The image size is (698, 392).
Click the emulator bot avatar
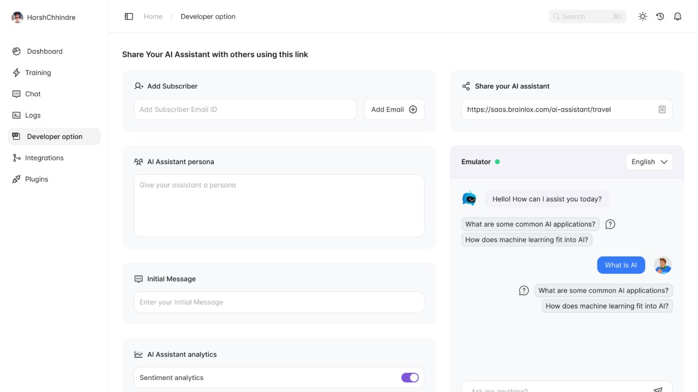pos(469,199)
